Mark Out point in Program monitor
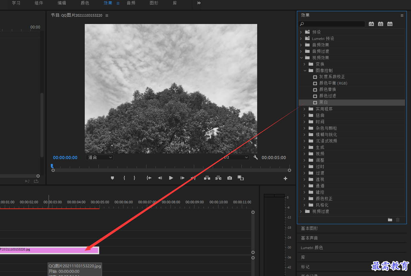This screenshot has width=411, height=276. 134,178
